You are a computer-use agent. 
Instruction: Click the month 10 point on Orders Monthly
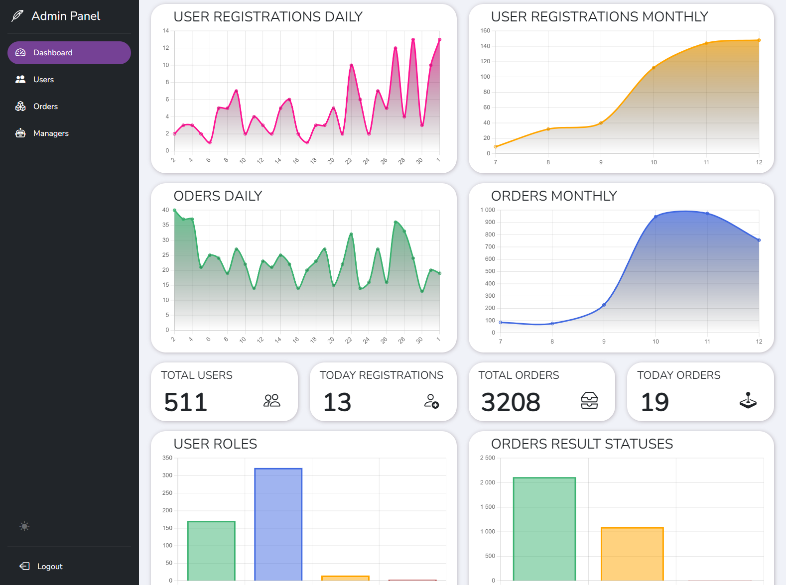[x=655, y=217]
